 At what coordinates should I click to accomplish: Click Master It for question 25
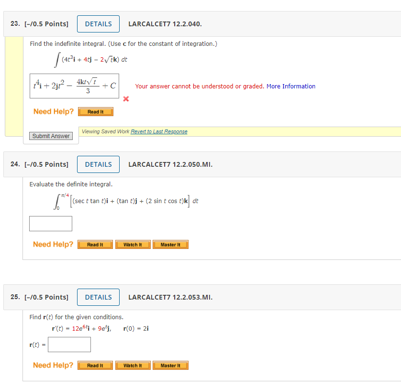click(x=170, y=365)
